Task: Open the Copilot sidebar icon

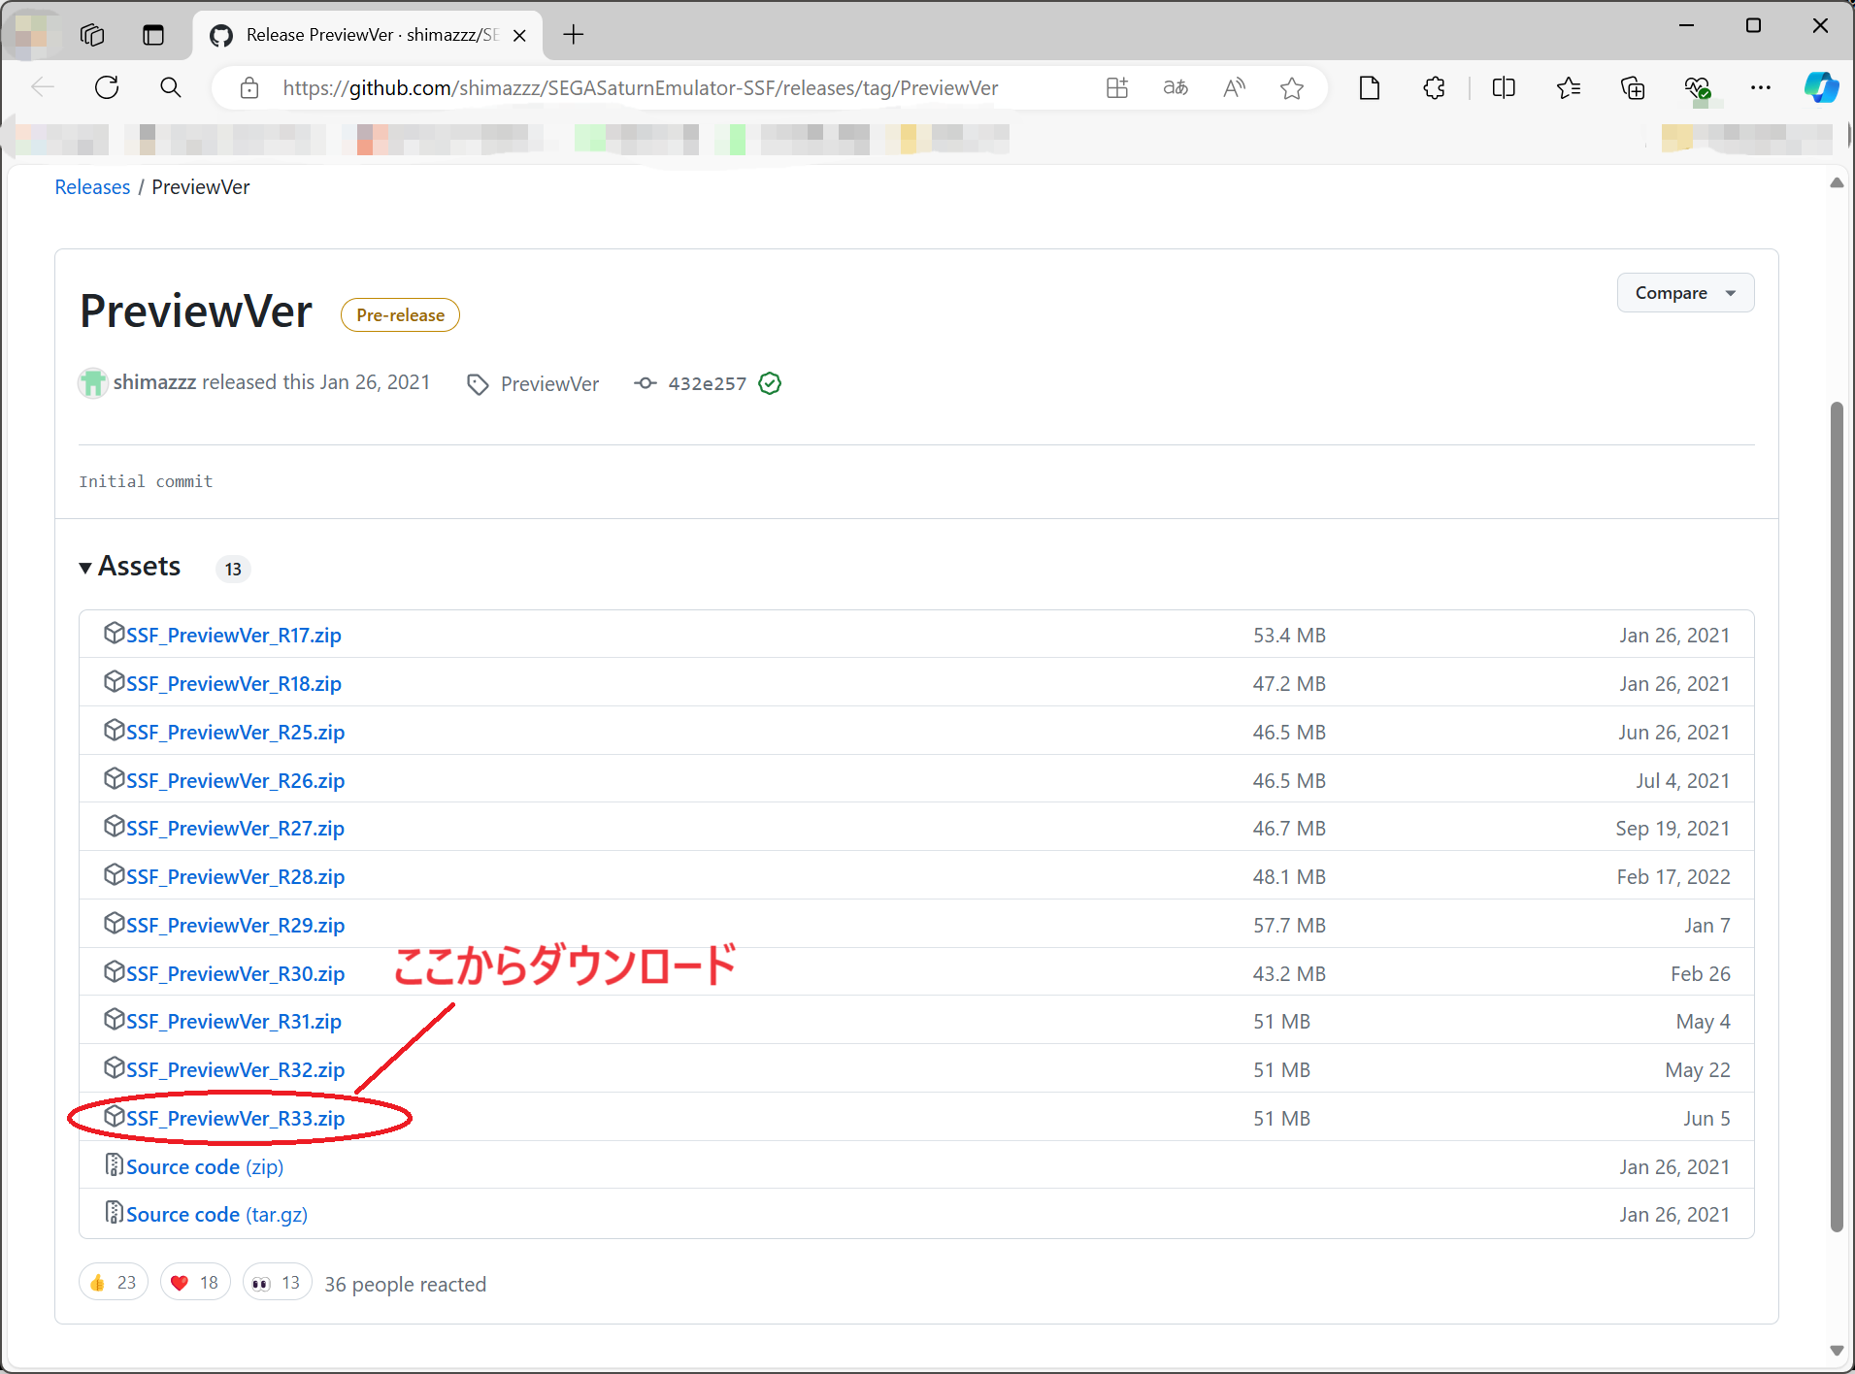Action: coord(1821,87)
